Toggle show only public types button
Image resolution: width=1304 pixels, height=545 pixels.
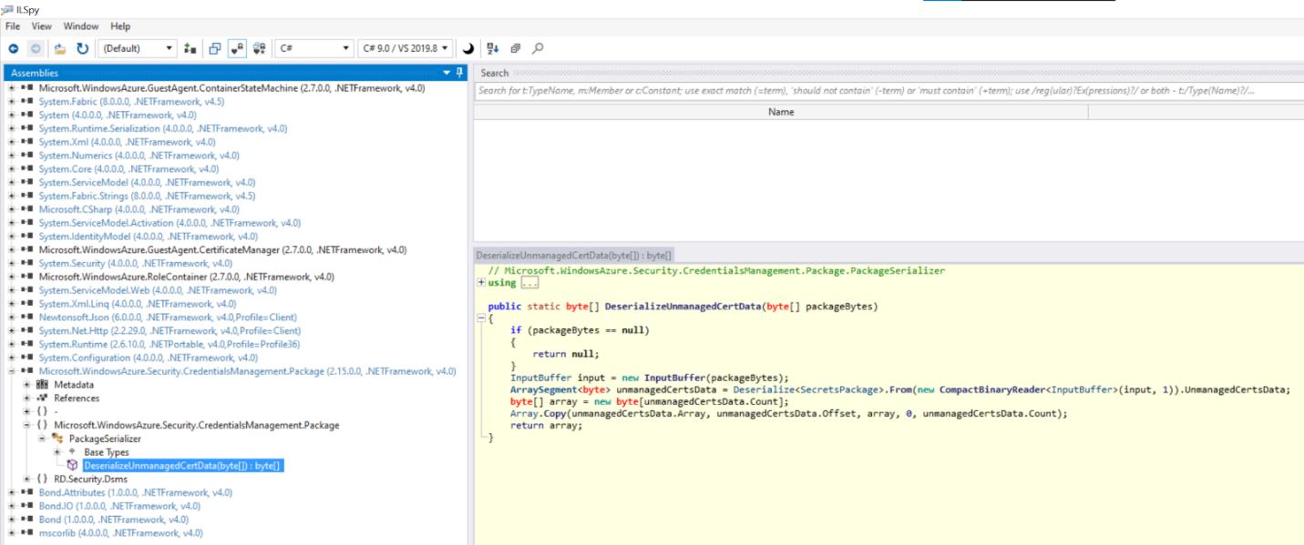tap(214, 48)
